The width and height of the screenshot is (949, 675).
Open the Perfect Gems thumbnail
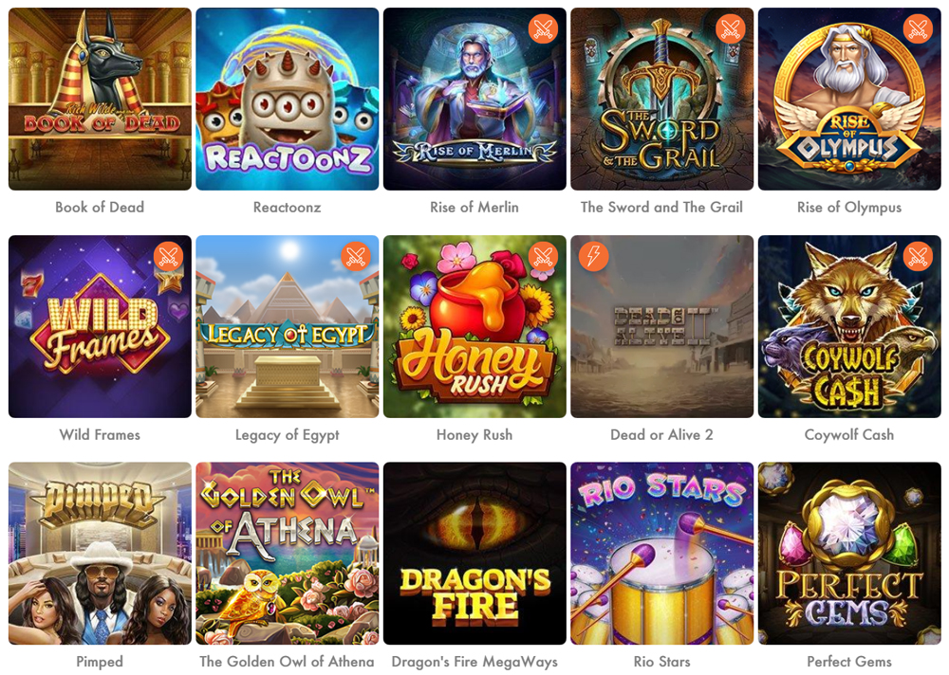pyautogui.click(x=849, y=554)
